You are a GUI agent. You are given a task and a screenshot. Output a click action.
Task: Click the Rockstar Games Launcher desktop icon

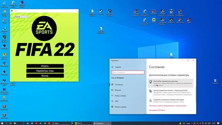4,56
